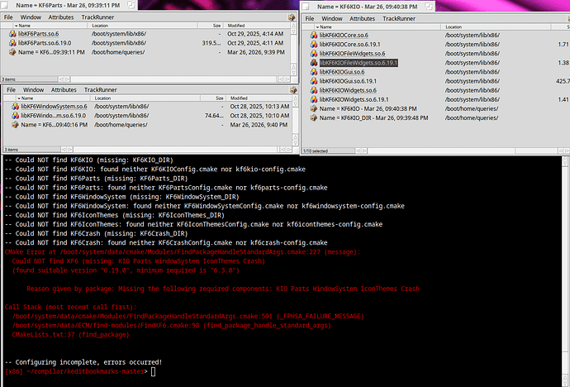This screenshot has height=387, width=570.
Task: Select libKF6Parts.so.6.19.0 file name
Action: (45, 43)
